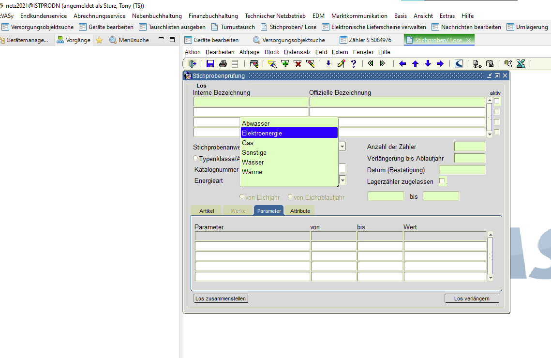Click the blue right arrow icon
The width and height of the screenshot is (551, 358).
(x=440, y=63)
